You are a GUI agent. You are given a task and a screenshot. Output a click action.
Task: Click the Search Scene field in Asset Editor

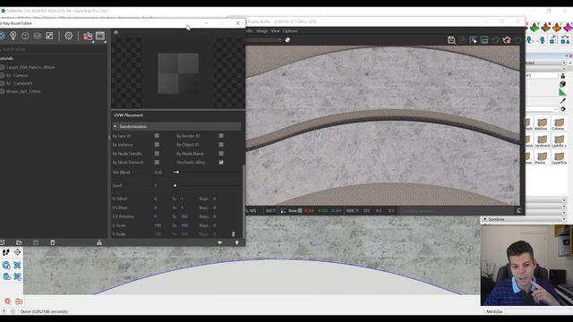55,49
